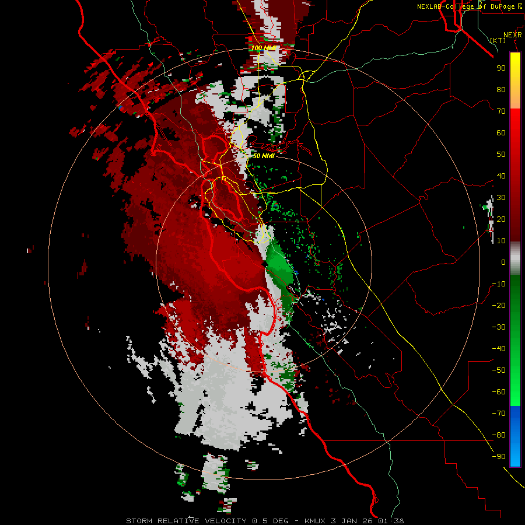The width and height of the screenshot is (525, 525).
Task: Click the -60 knot scale label
Action: [x=499, y=392]
